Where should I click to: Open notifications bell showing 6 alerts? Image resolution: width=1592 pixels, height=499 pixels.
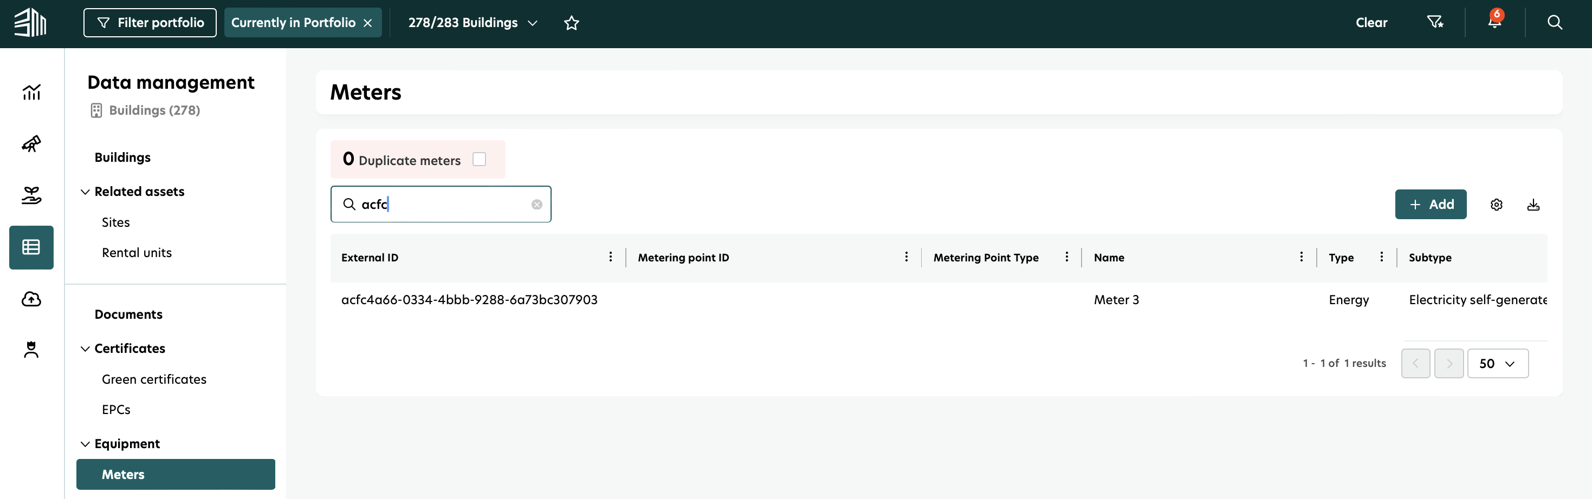click(1494, 22)
